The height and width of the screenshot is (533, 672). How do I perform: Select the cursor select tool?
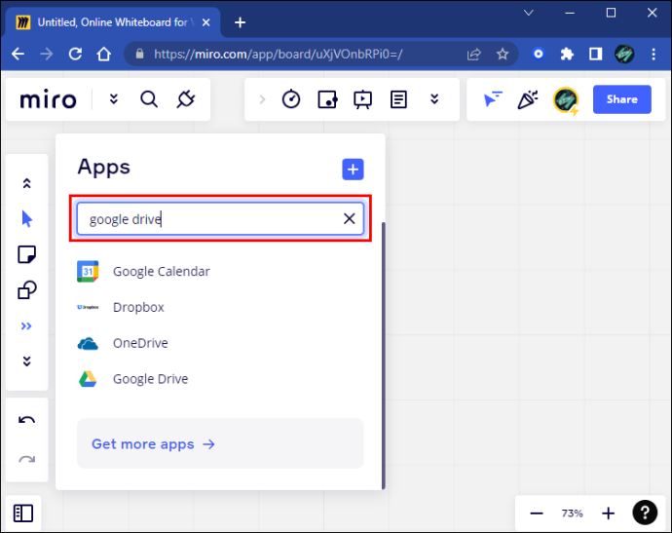(x=26, y=218)
